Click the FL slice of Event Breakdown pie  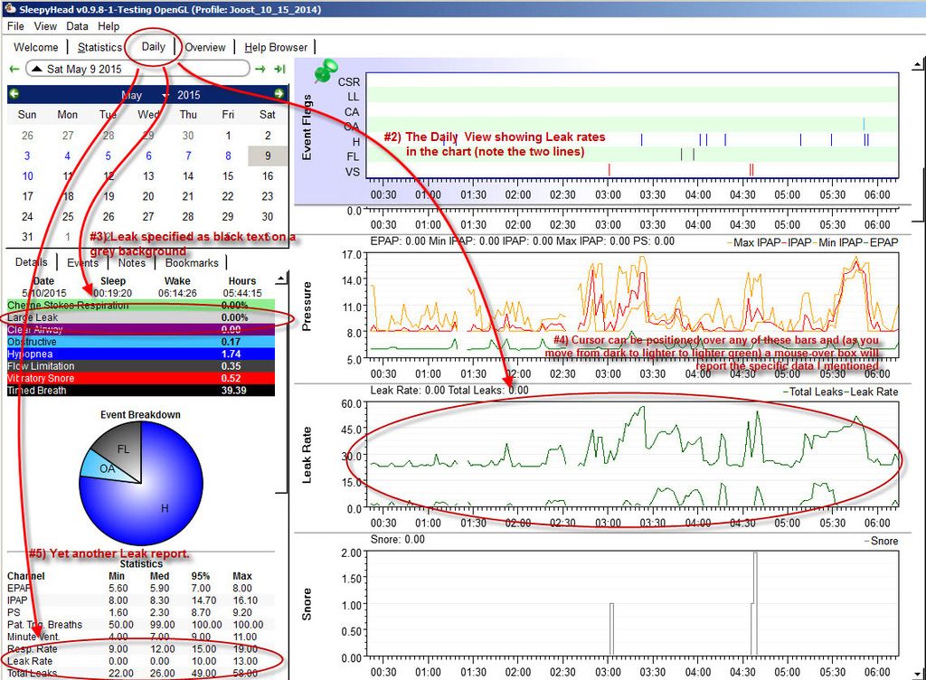[121, 448]
